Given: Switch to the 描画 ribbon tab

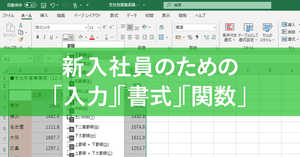Looking at the screenshot, I should tap(61, 15).
